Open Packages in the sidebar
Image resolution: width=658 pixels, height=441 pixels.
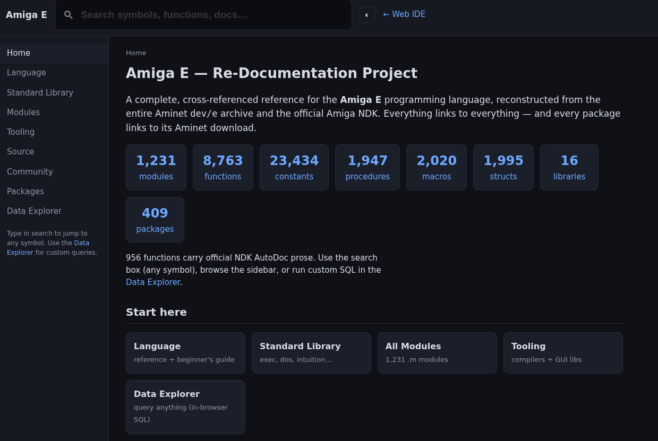(x=54, y=192)
